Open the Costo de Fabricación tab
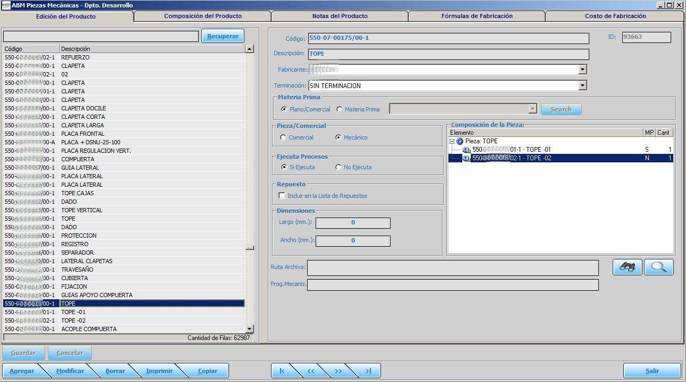The height and width of the screenshot is (382, 686). tap(615, 16)
